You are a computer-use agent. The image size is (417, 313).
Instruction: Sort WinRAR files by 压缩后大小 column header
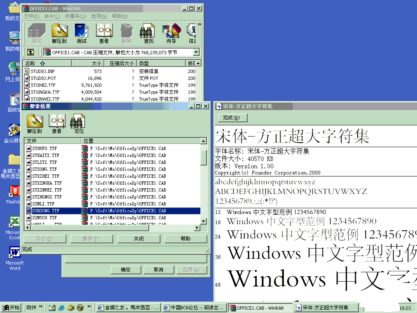pos(120,63)
